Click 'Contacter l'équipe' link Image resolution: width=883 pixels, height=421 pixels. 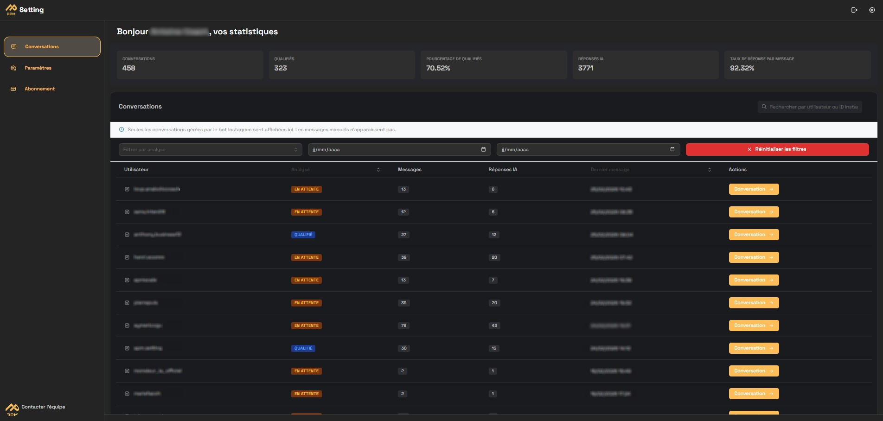pos(43,407)
